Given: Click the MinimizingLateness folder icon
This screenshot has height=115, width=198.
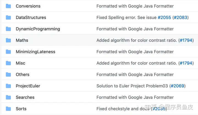Looking at the screenshot, I should [8, 52].
